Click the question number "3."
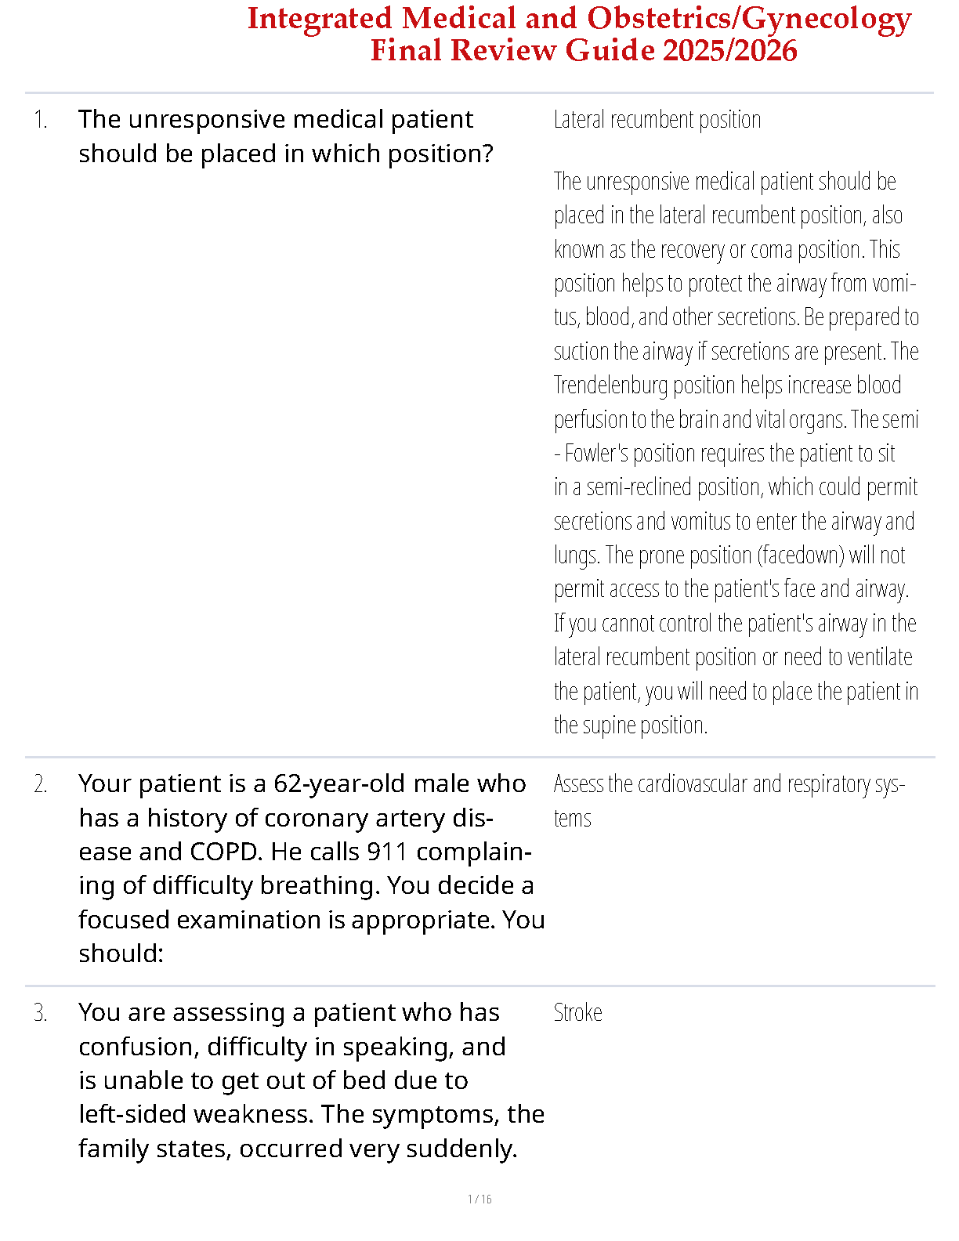 tap(41, 1013)
